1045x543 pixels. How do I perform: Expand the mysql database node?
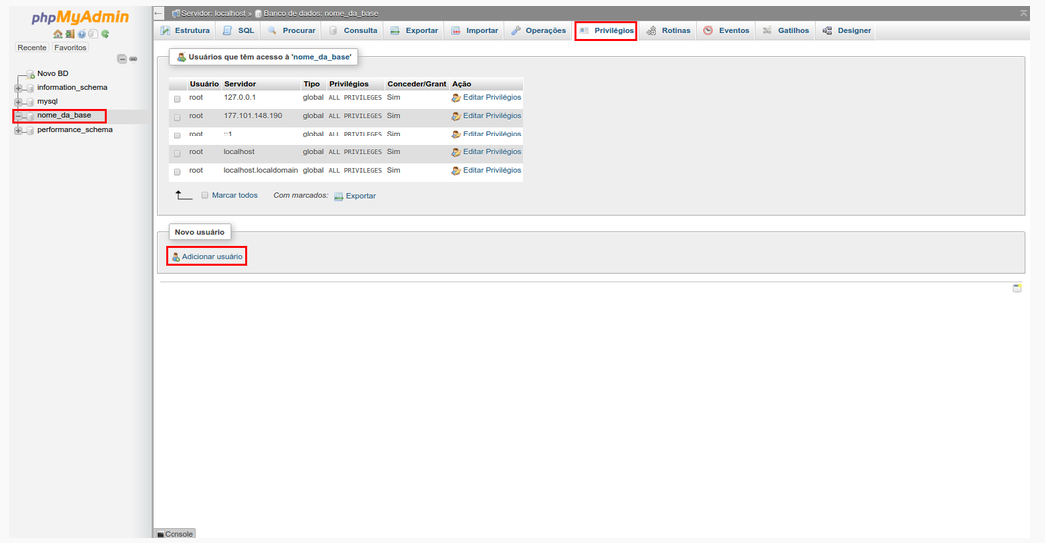(x=18, y=102)
